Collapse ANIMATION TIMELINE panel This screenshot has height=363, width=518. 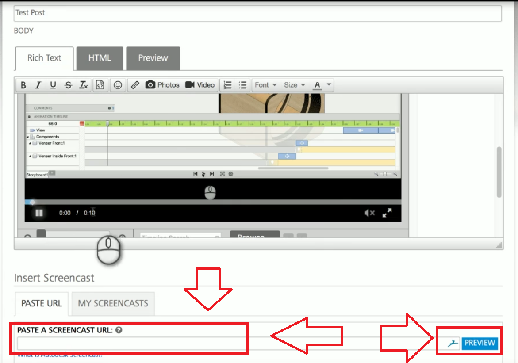29,117
